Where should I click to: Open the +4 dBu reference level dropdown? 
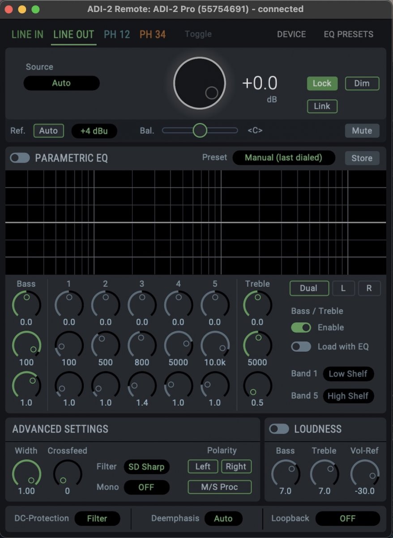coord(94,131)
